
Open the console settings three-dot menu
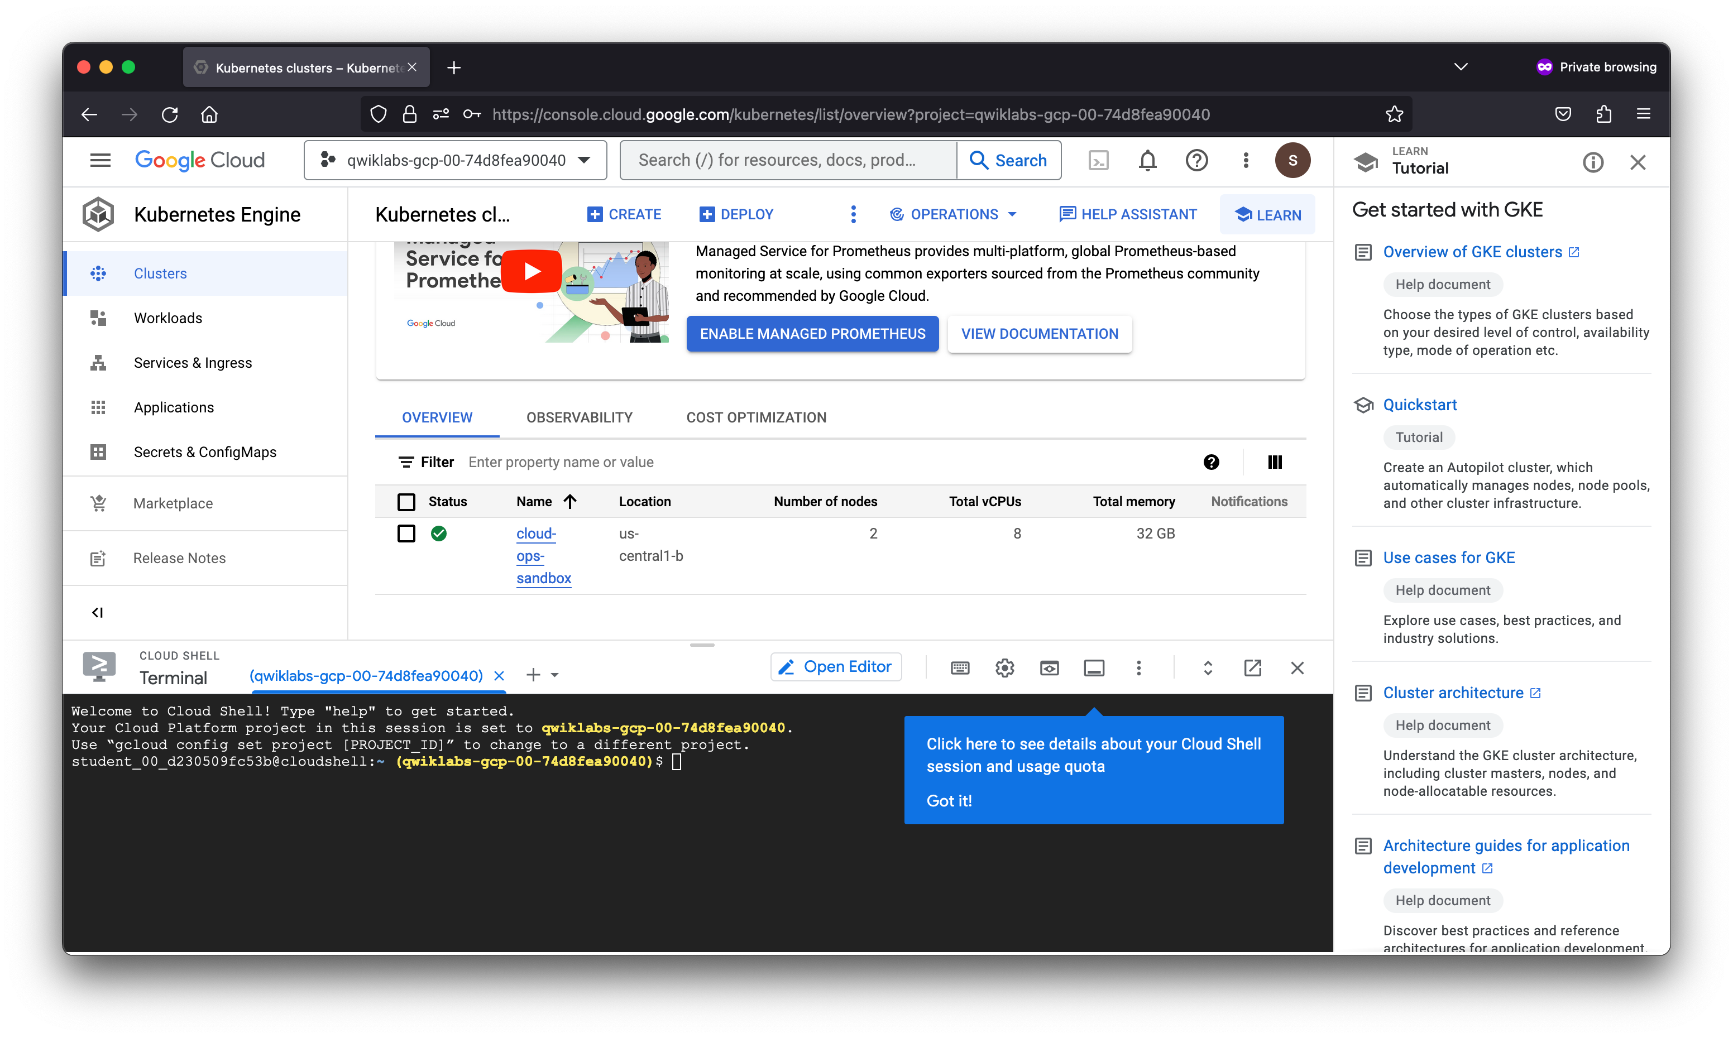tap(1246, 160)
